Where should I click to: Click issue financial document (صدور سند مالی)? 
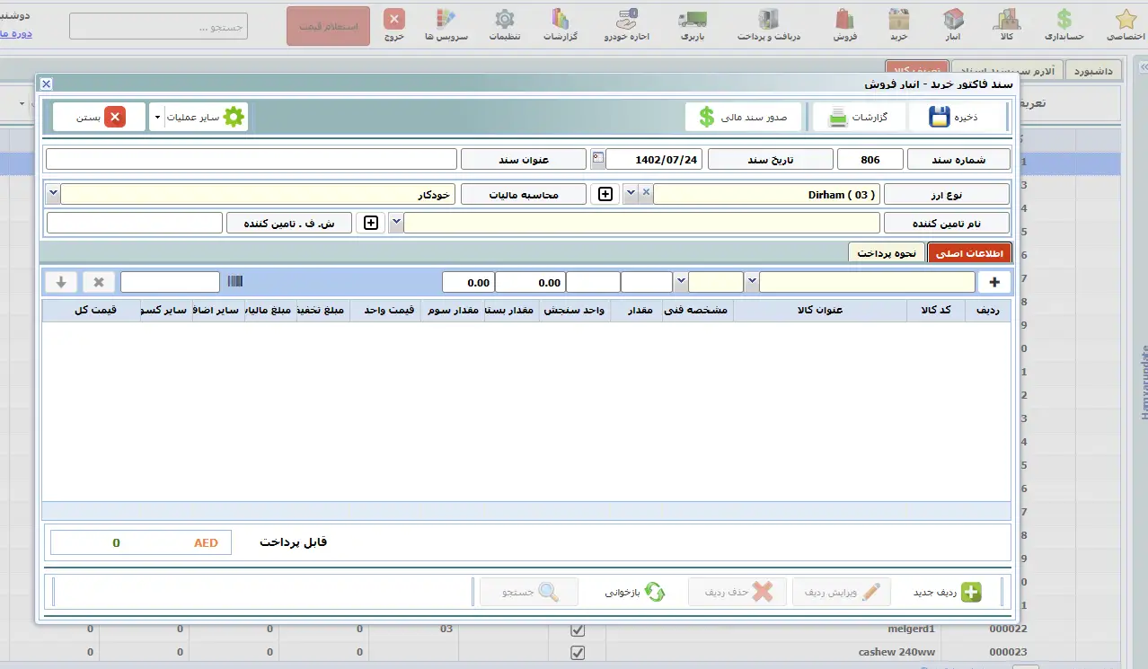pos(744,117)
